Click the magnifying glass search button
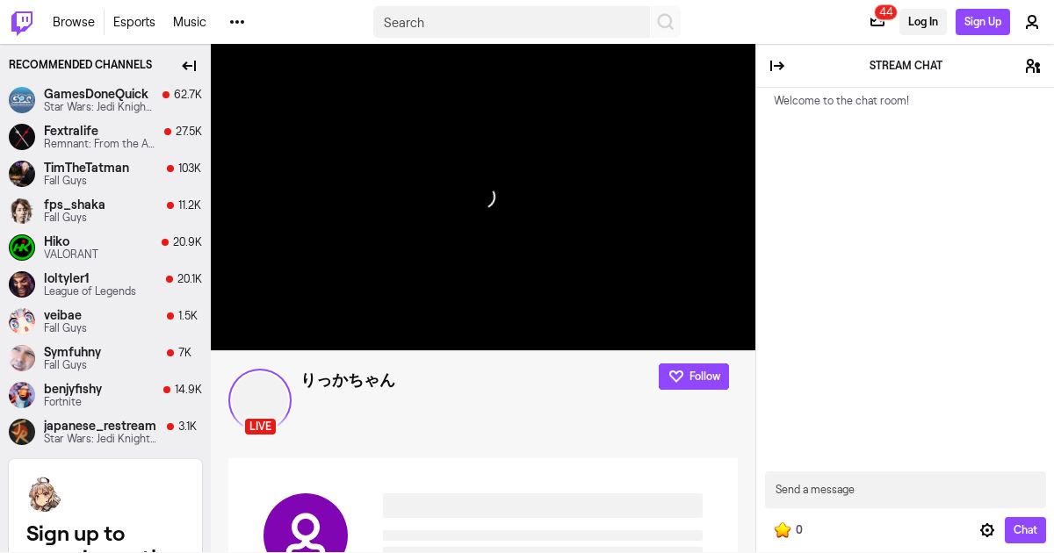Viewport: 1054px width, 553px height. [666, 22]
